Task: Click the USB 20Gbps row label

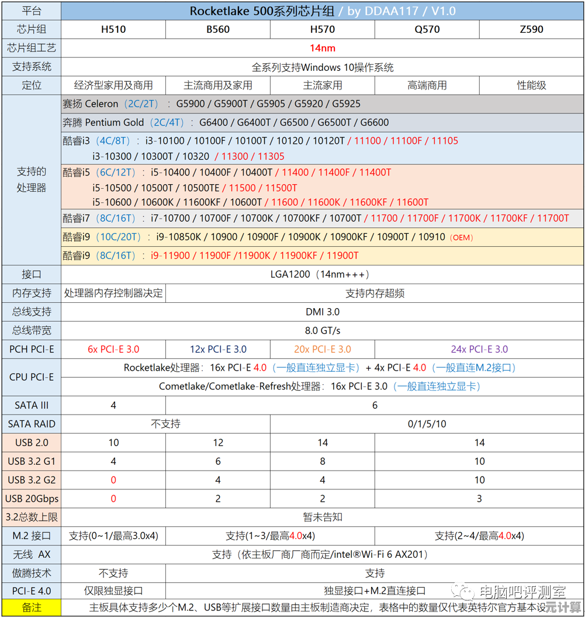Action: coord(32,499)
